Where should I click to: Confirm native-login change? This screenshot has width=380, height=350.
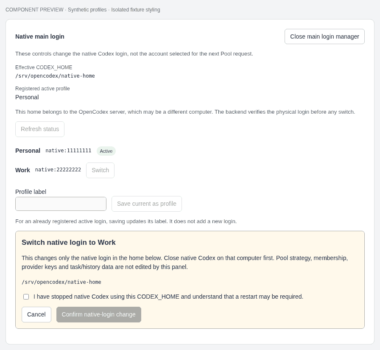click(x=99, y=315)
